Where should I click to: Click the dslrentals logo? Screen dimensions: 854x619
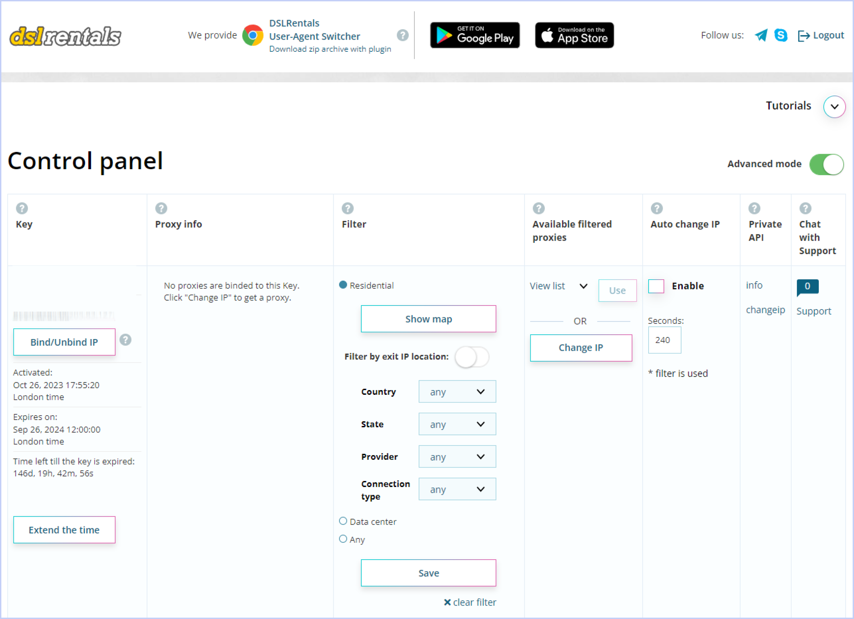pyautogui.click(x=65, y=36)
